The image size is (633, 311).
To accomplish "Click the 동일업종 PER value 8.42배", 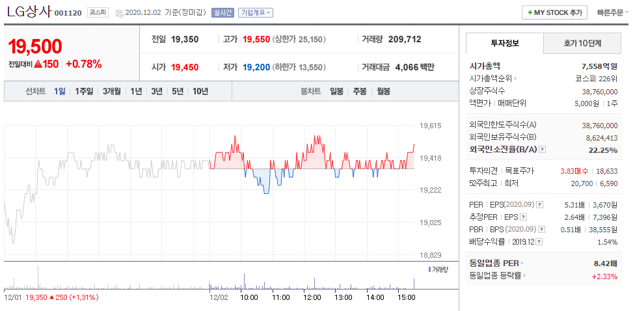I will [x=606, y=264].
